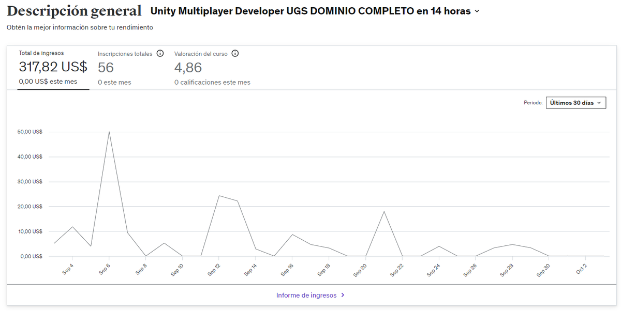The height and width of the screenshot is (311, 621).
Task: Select the Valoración del curso tab
Action: click(x=212, y=68)
